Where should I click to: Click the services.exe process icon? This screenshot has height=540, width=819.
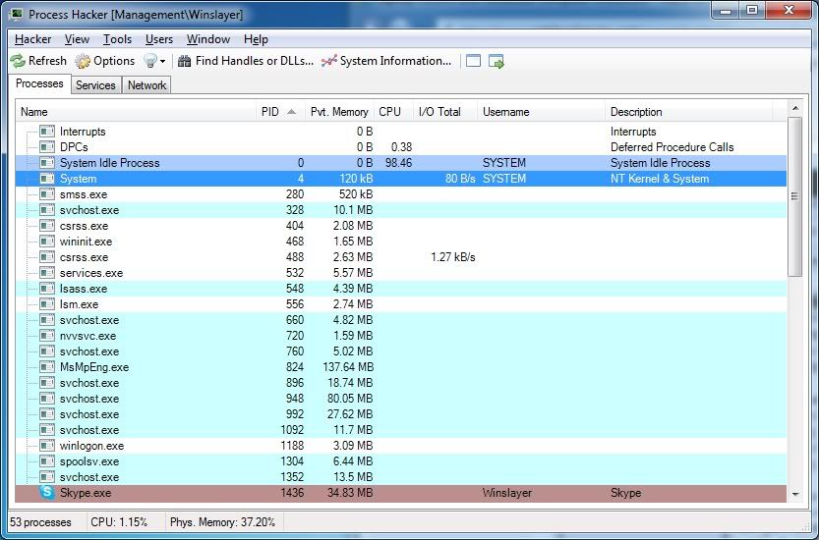(47, 273)
